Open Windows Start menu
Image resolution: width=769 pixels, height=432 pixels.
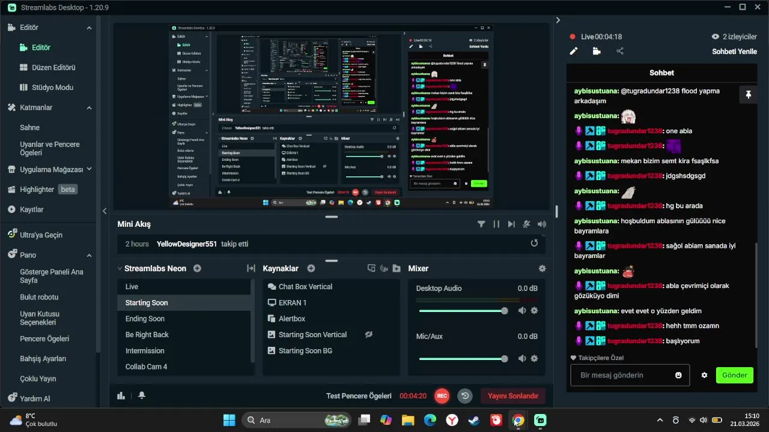229,420
